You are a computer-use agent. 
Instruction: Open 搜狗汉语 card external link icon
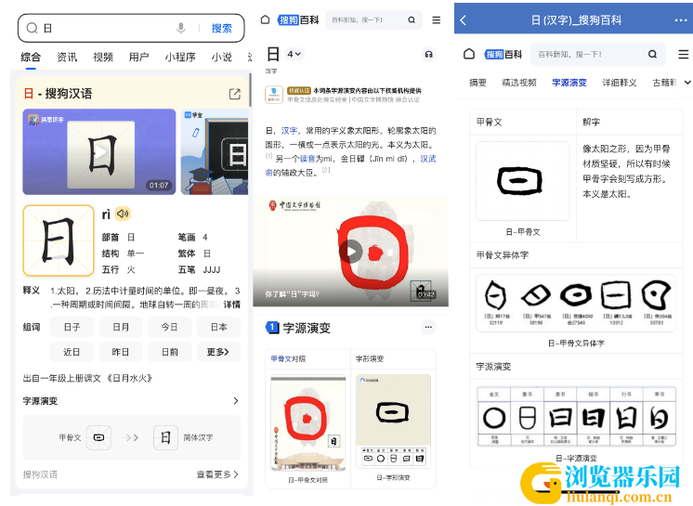(235, 94)
